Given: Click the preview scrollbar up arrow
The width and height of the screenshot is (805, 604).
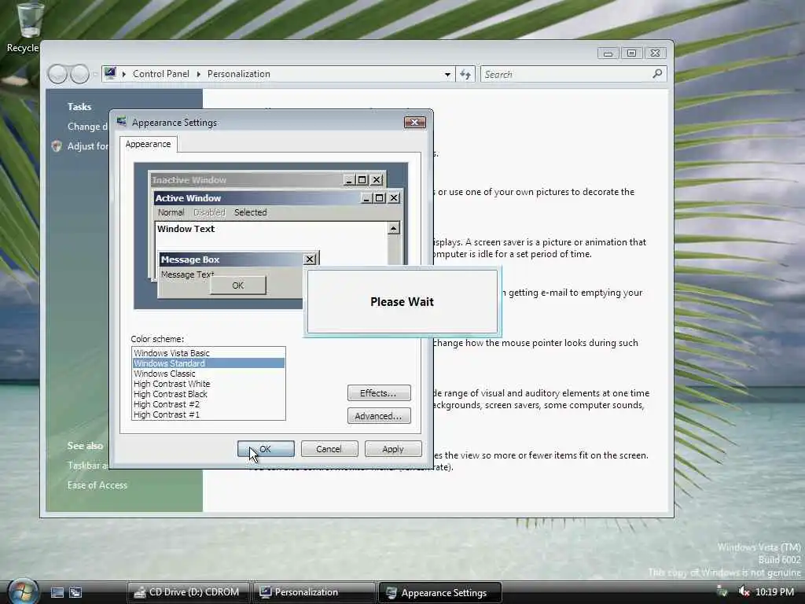Looking at the screenshot, I should coord(393,228).
